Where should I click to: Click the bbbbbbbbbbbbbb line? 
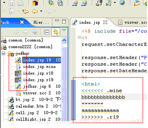point(103,97)
